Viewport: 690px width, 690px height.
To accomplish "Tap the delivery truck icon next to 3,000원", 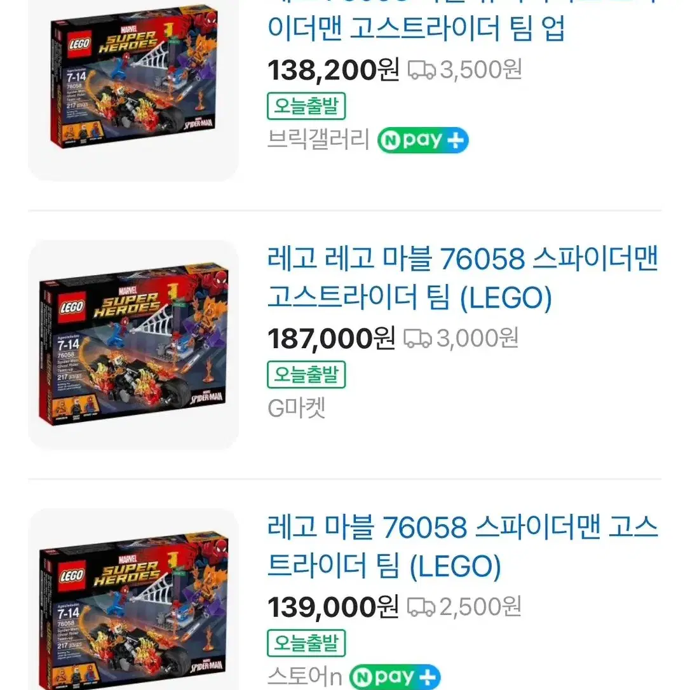I will click(417, 339).
